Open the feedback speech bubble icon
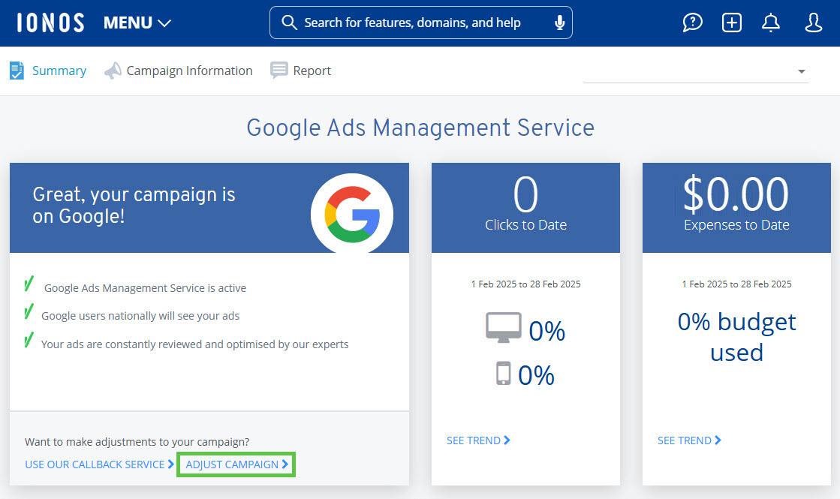 tap(692, 23)
